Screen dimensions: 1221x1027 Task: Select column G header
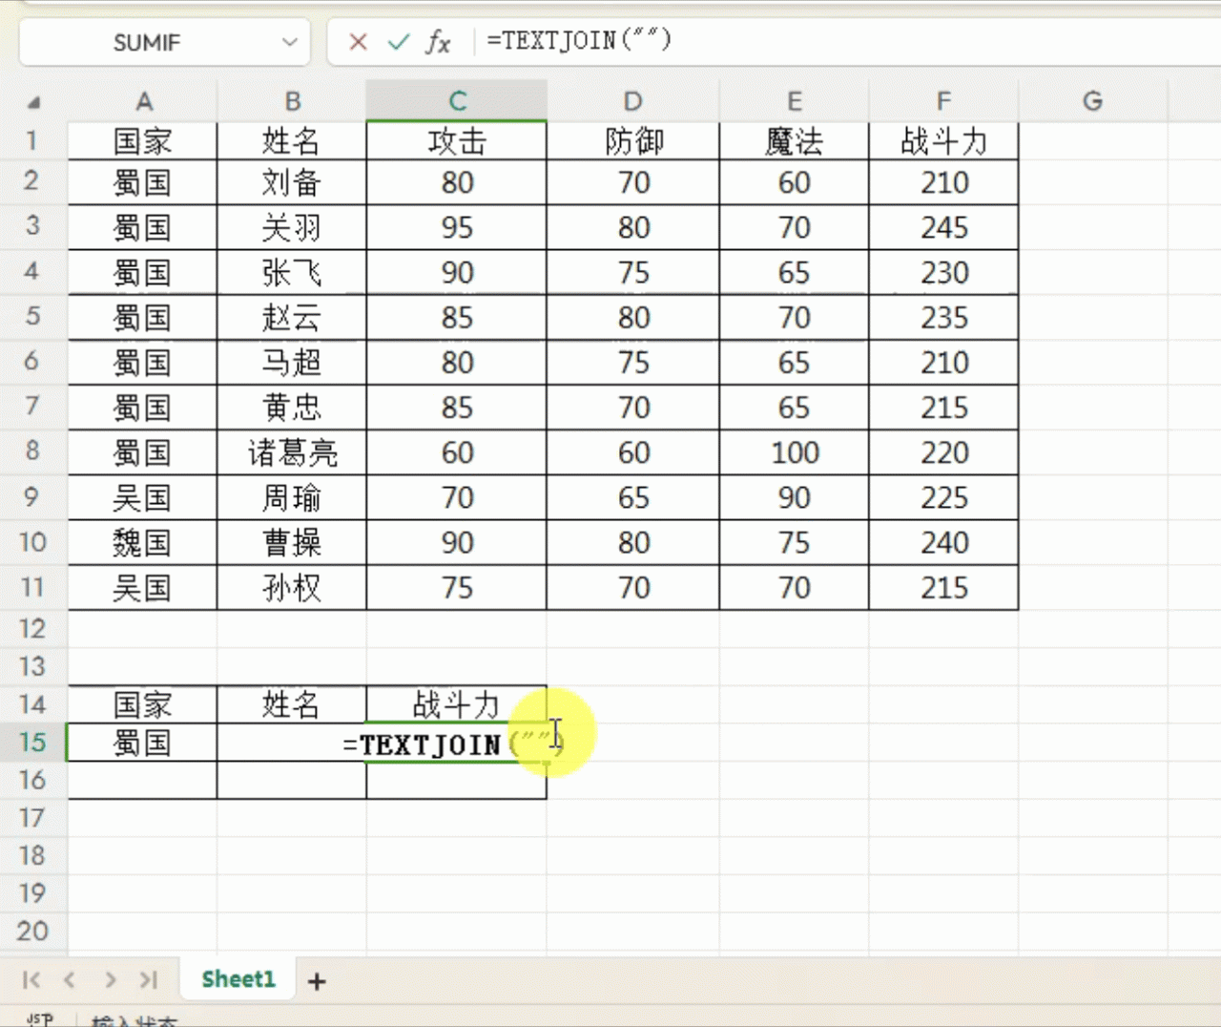(1093, 101)
